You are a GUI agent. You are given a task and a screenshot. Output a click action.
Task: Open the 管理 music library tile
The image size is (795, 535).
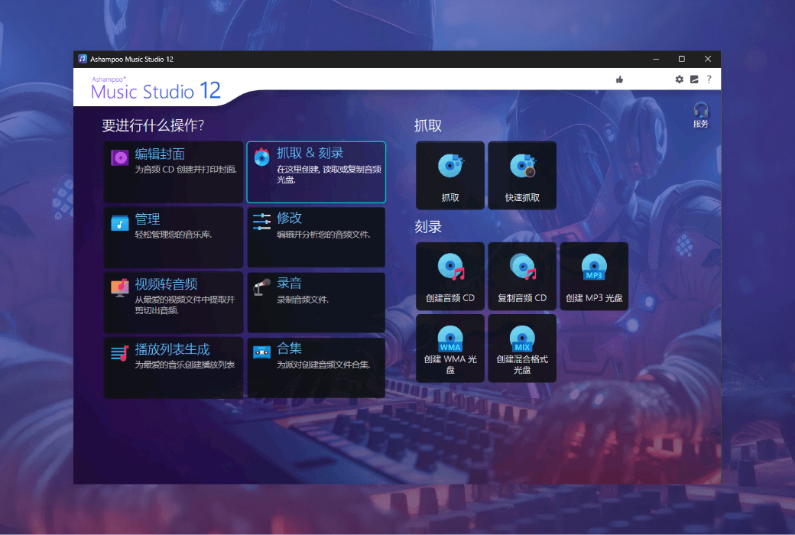pyautogui.click(x=174, y=238)
